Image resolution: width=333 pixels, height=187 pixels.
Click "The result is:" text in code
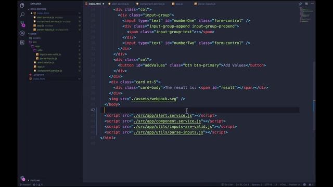pyautogui.click(x=181, y=88)
